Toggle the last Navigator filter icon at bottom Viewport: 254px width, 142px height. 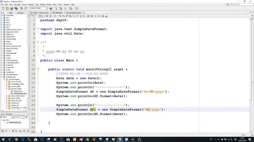click(x=27, y=131)
